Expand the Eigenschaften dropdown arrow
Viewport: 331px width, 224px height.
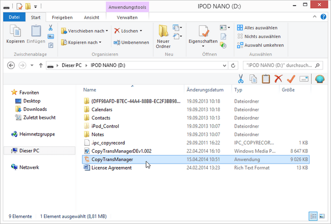[203, 46]
